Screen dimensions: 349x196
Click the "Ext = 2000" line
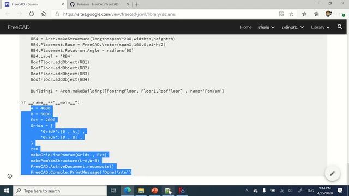(x=43, y=120)
